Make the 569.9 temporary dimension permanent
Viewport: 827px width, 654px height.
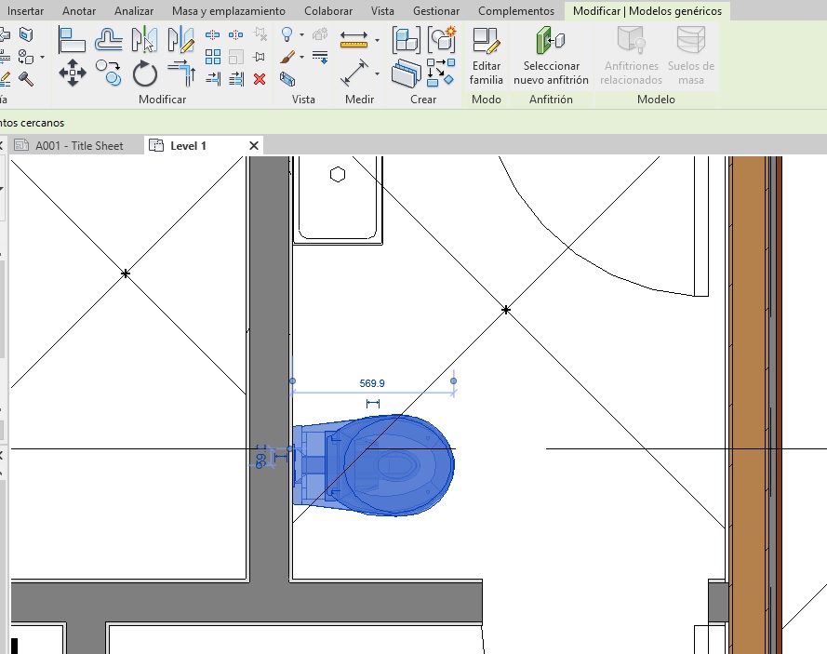373,403
